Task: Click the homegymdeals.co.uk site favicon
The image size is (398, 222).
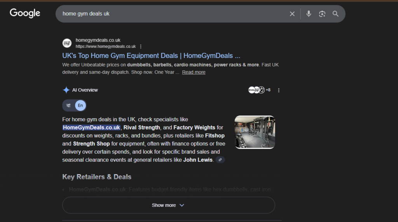Action: pos(67,43)
